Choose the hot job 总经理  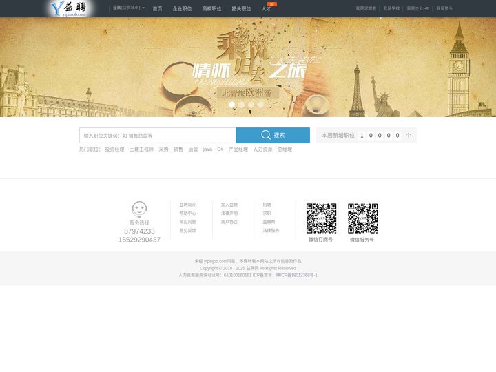point(285,149)
